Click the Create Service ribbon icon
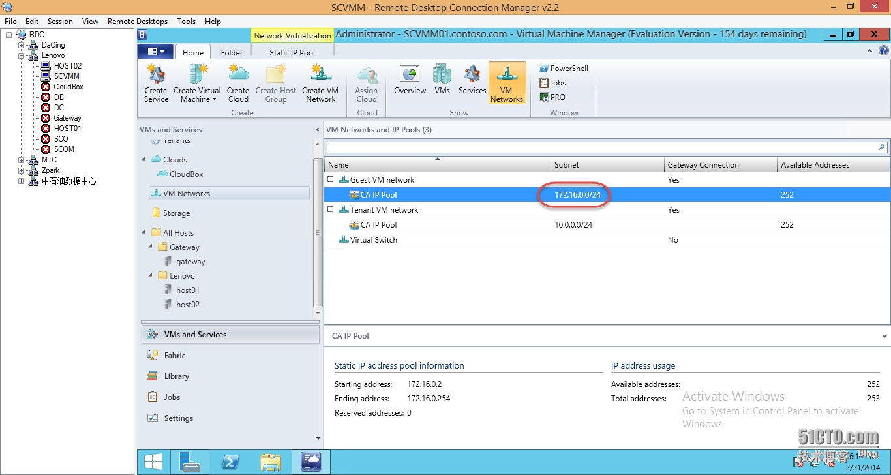Image resolution: width=891 pixels, height=475 pixels. coord(156,83)
